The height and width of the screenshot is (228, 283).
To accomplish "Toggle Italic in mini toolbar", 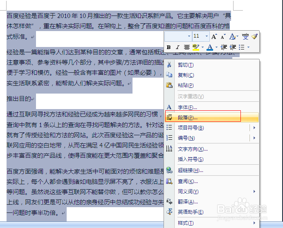I will tap(177, 47).
